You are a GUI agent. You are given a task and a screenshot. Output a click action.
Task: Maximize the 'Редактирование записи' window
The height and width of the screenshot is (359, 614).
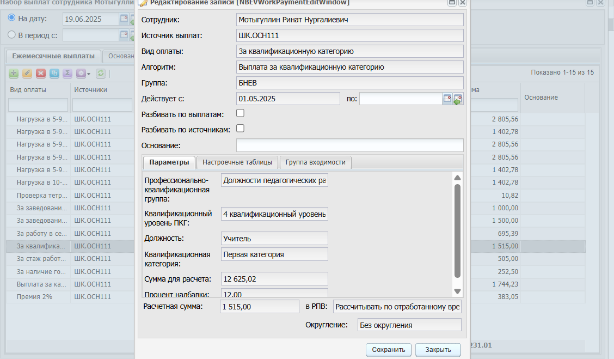pos(452,2)
